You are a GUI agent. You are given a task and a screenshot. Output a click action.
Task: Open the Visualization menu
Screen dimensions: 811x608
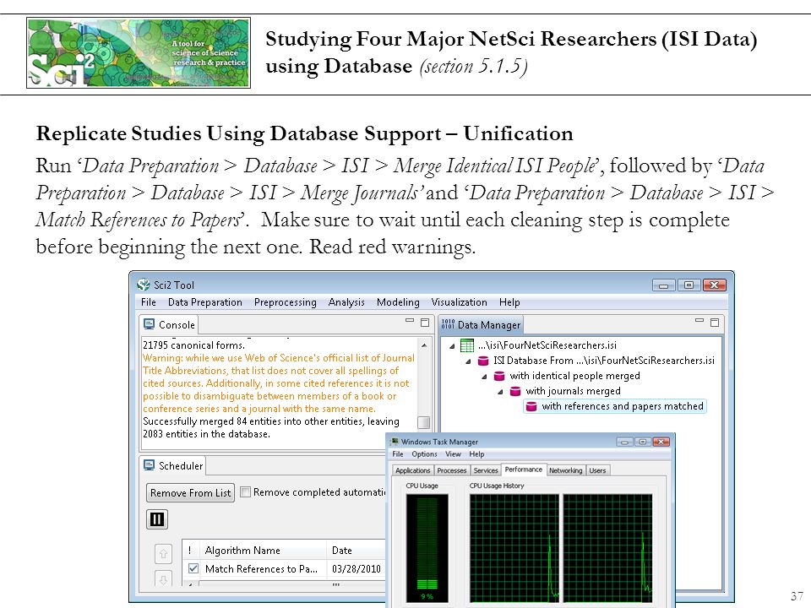[x=459, y=302]
